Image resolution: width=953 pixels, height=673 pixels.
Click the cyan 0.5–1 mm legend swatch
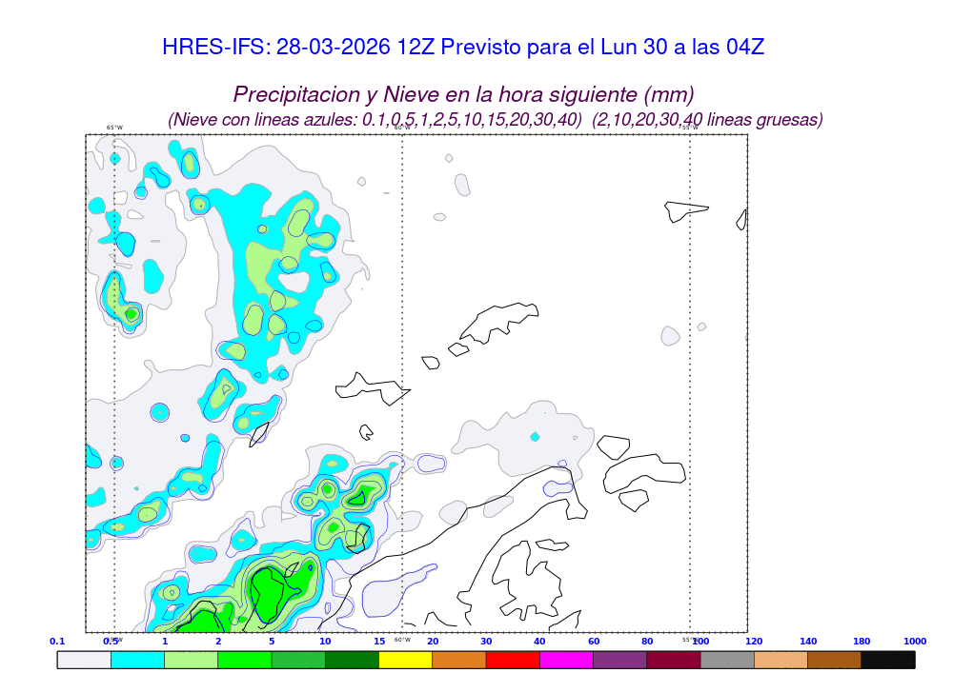[137, 659]
